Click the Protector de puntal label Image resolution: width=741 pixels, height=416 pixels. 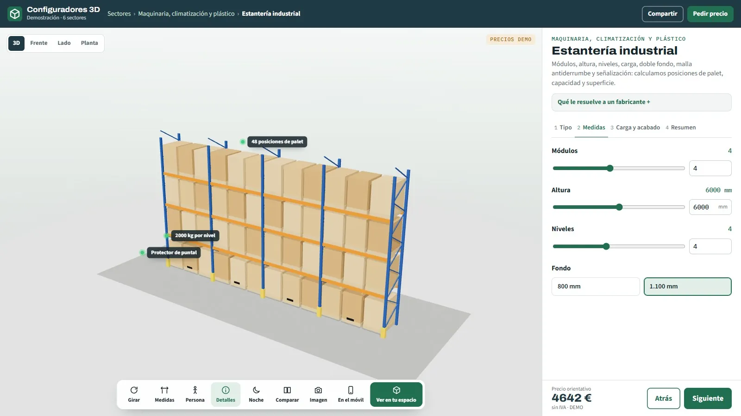point(174,253)
